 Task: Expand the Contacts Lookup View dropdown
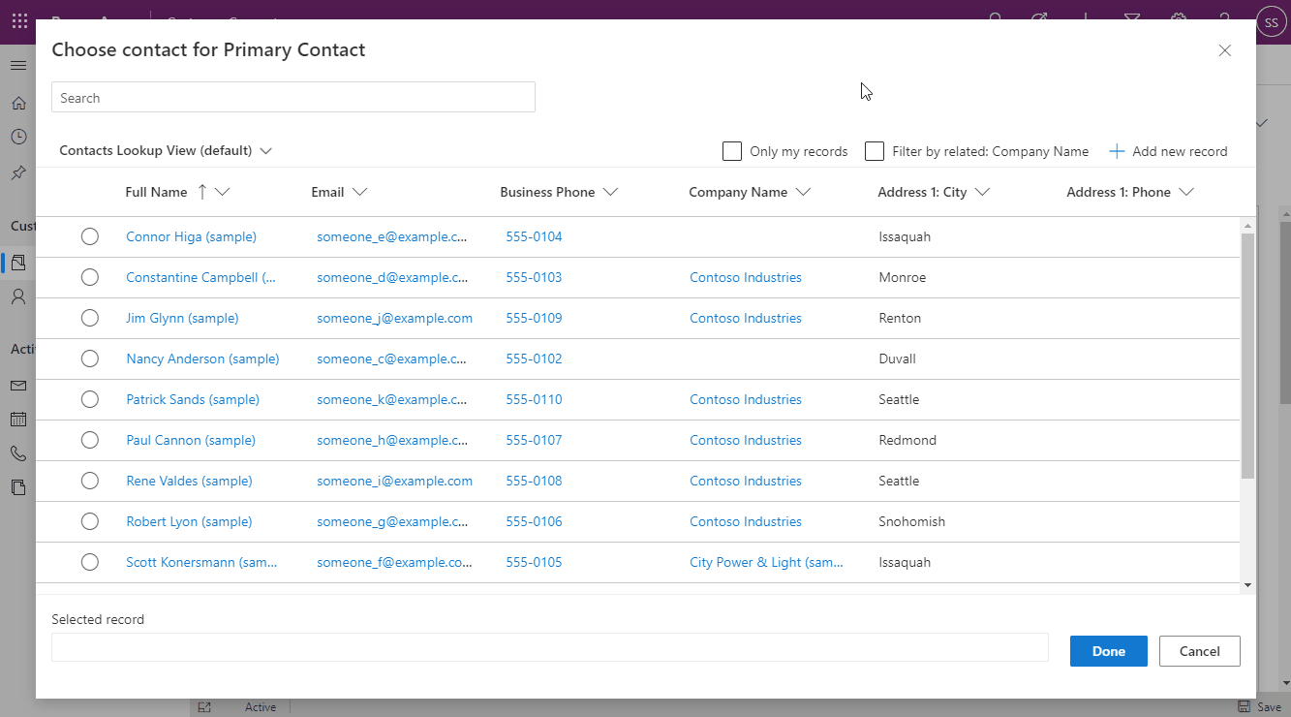(x=166, y=151)
